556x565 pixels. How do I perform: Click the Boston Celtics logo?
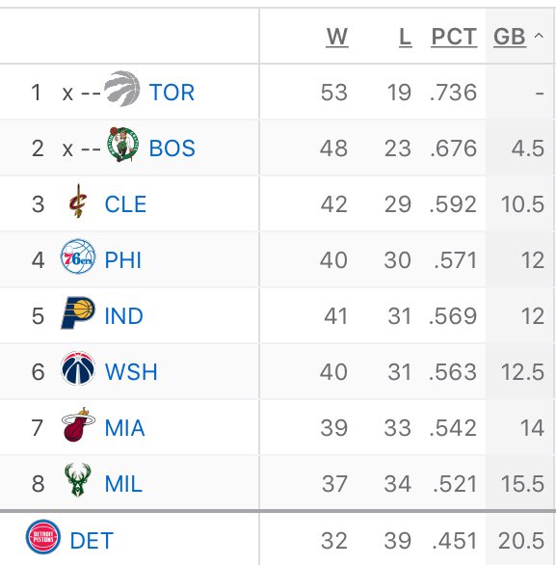122,144
